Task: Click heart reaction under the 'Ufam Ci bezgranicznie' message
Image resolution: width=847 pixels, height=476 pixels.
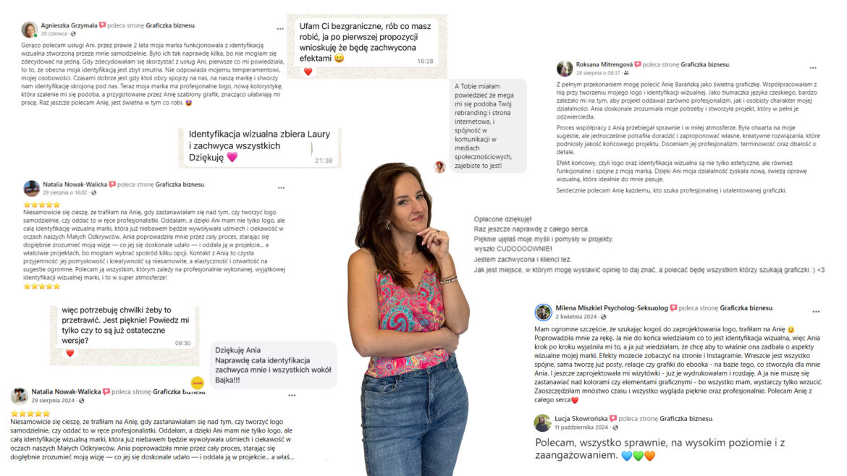Action: point(308,71)
